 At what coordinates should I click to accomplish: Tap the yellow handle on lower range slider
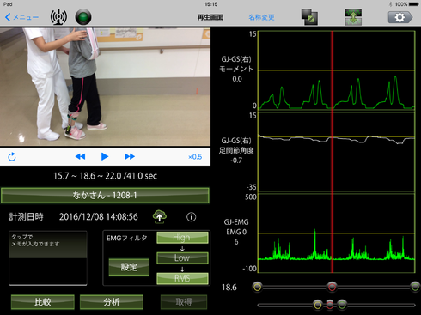(318, 305)
